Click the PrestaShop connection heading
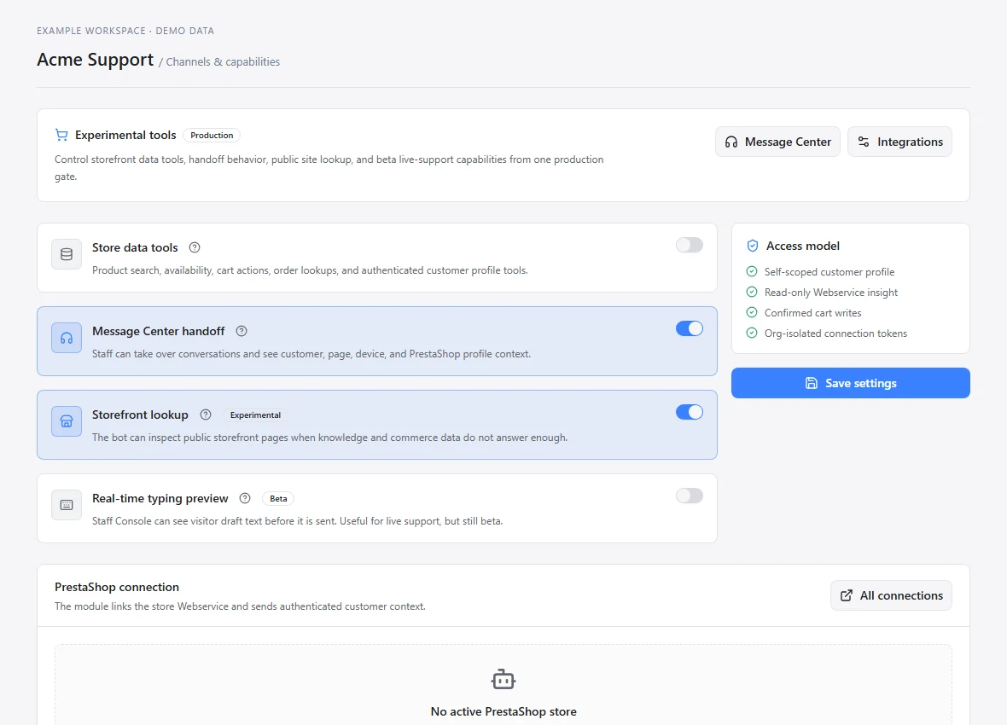The height and width of the screenshot is (725, 1007). (117, 587)
